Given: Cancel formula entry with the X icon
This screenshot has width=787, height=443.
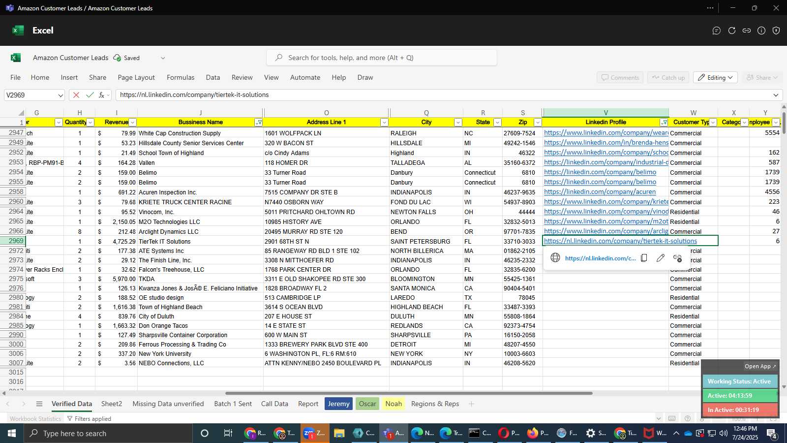Looking at the screenshot, I should [76, 95].
